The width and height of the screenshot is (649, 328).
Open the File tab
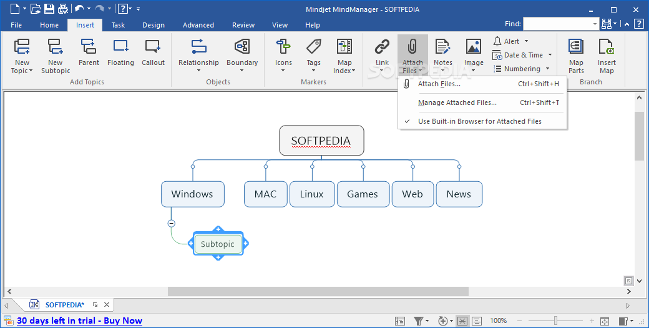point(16,25)
